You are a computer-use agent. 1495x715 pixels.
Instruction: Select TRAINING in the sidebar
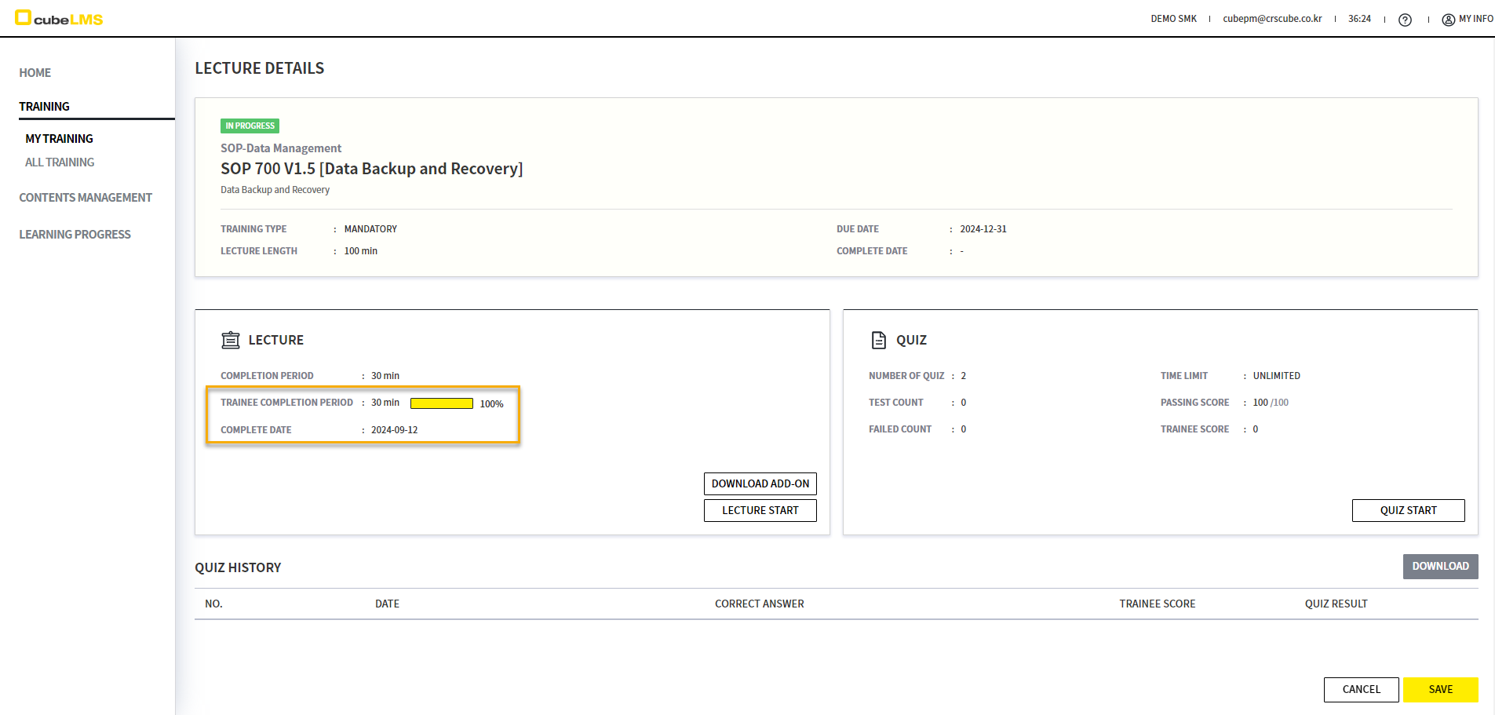tap(45, 107)
